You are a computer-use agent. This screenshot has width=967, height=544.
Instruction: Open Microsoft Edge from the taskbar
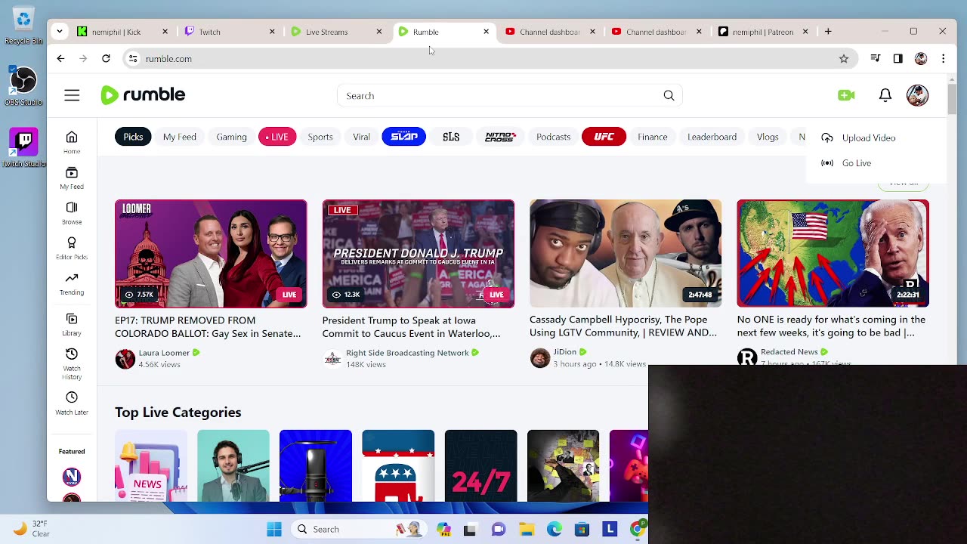coord(555,530)
